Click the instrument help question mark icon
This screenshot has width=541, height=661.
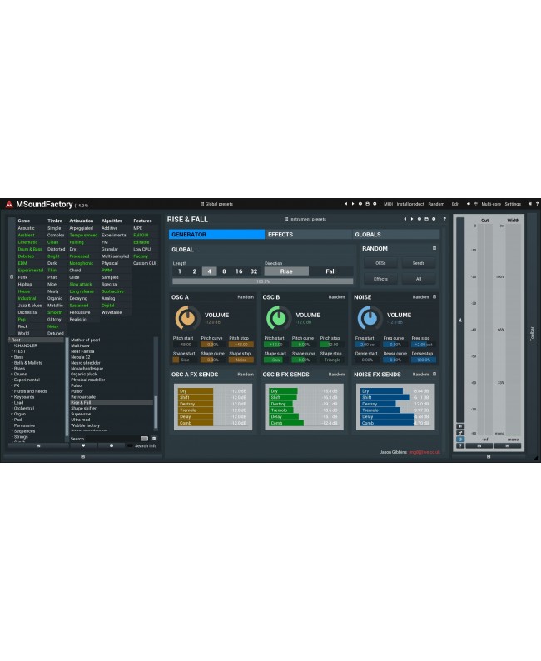[444, 219]
